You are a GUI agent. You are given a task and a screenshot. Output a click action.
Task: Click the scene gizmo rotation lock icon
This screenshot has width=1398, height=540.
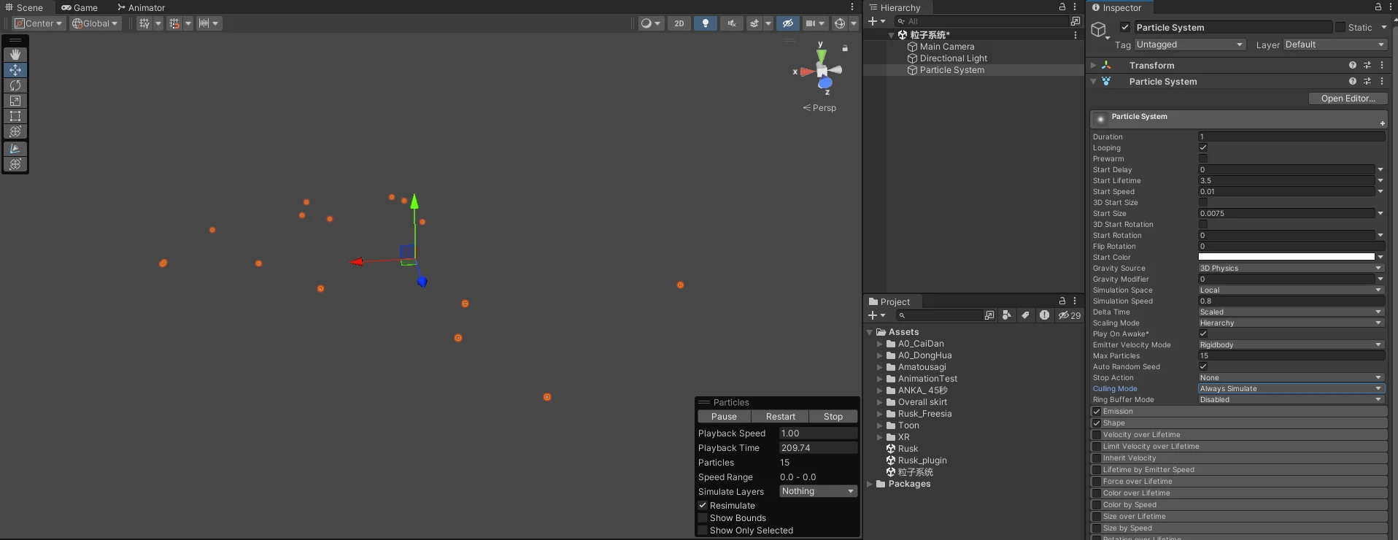pos(845,48)
